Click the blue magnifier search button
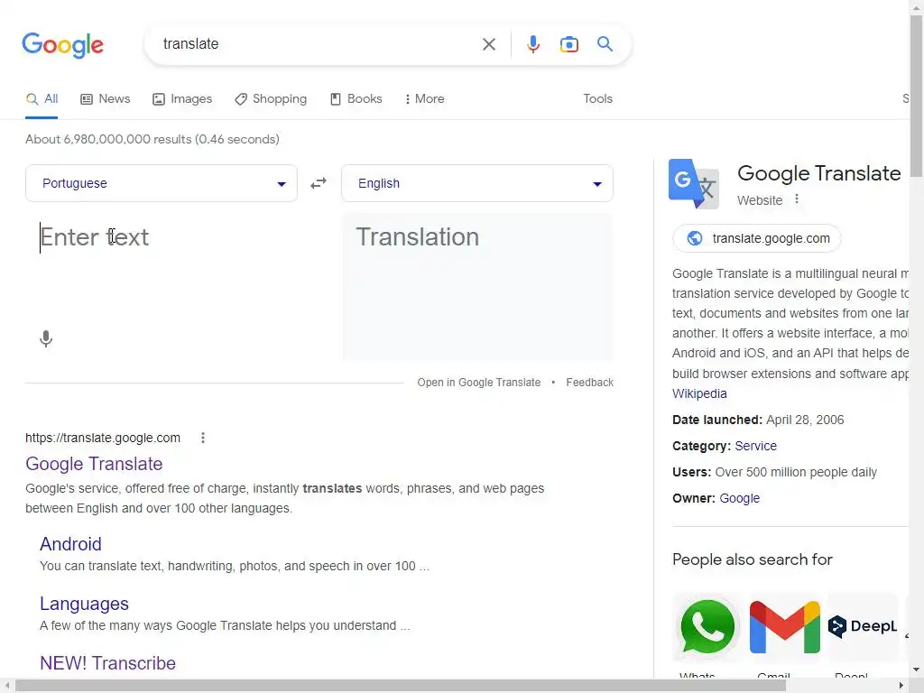This screenshot has width=924, height=693. pos(605,43)
